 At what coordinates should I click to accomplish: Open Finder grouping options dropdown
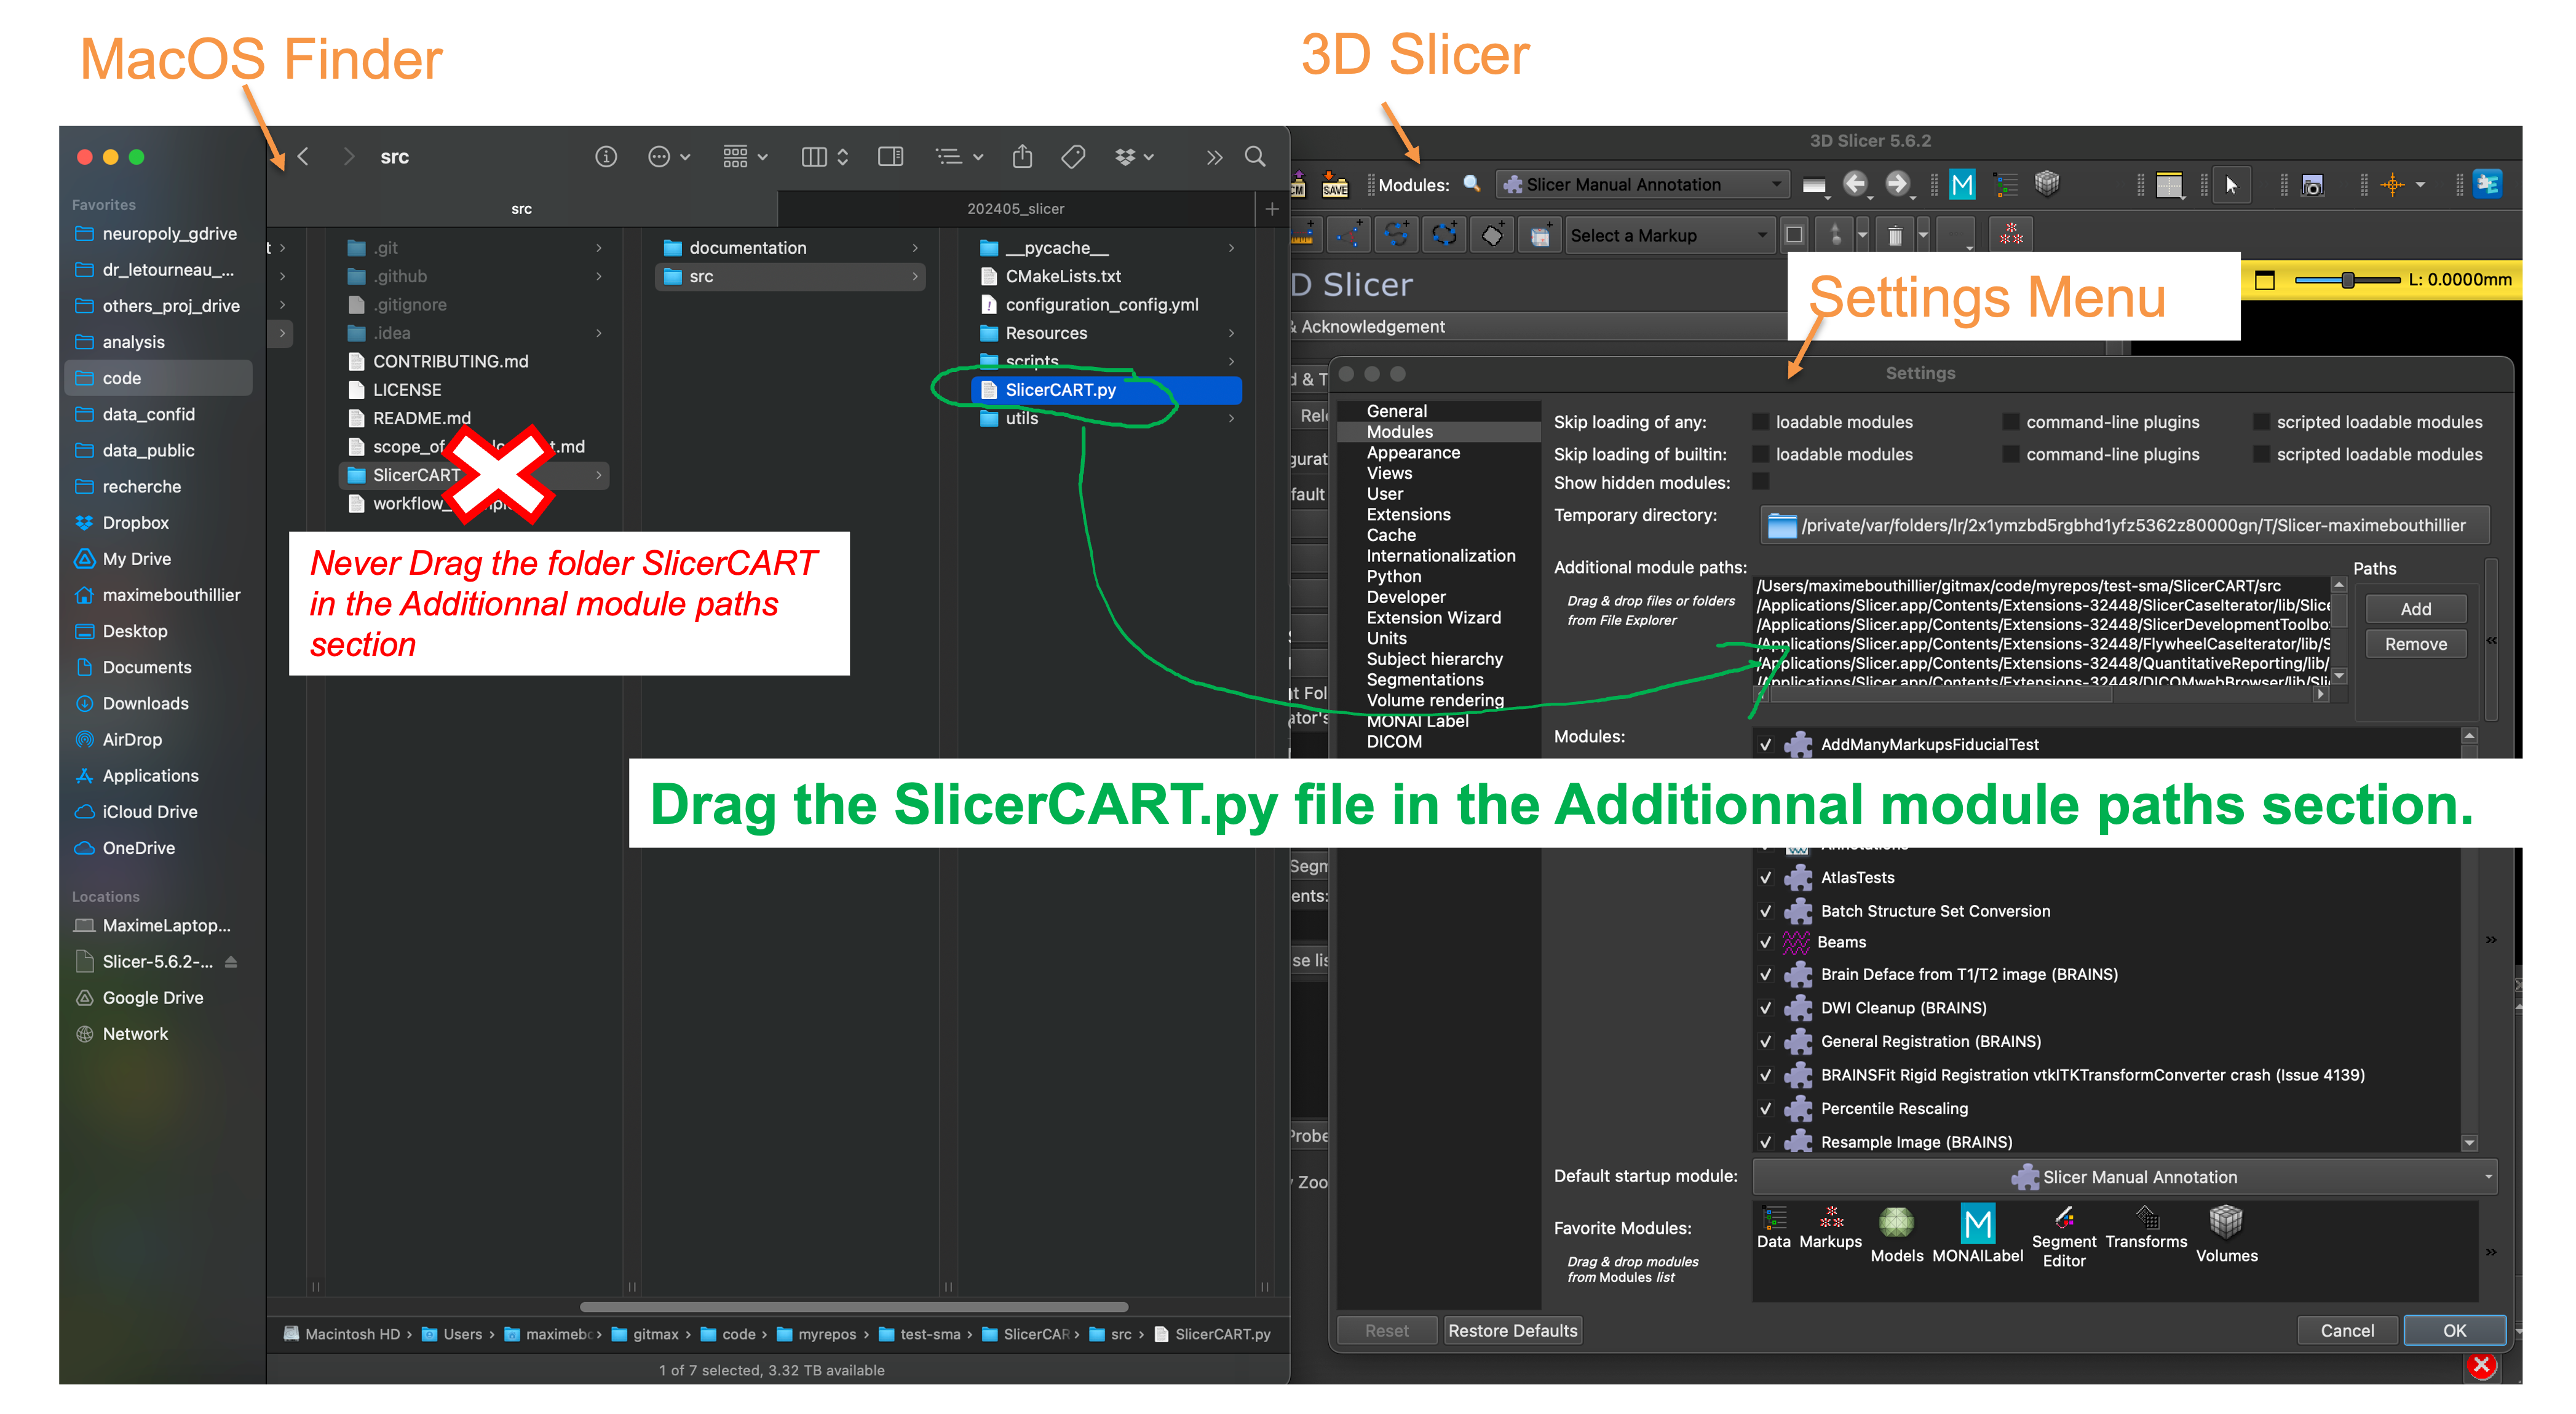tap(745, 157)
